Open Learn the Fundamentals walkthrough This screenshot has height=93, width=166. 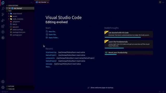129,44
